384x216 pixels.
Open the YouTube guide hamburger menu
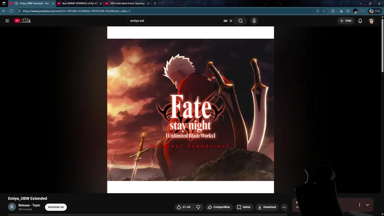[7, 21]
